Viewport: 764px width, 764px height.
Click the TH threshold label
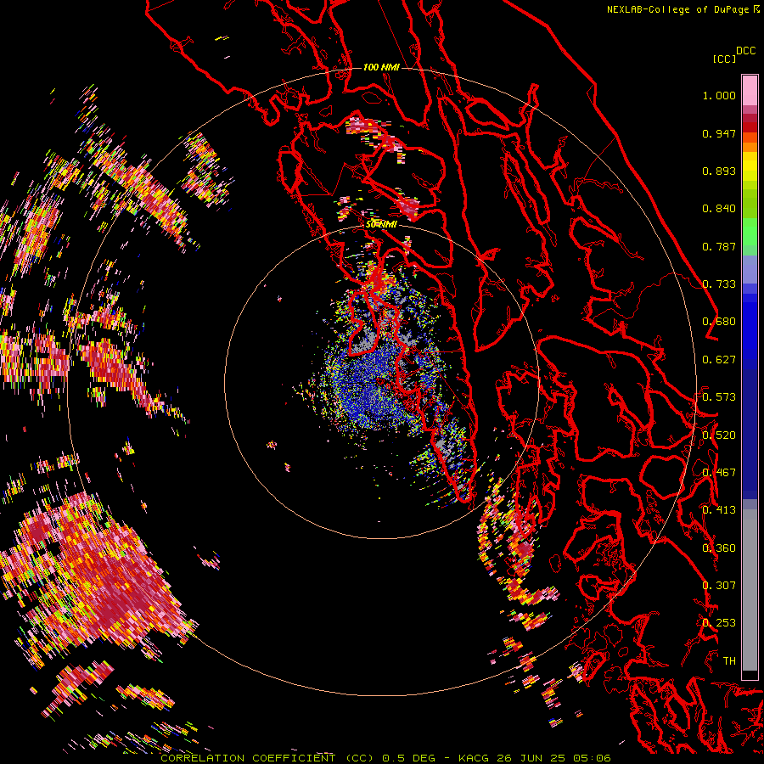point(729,661)
